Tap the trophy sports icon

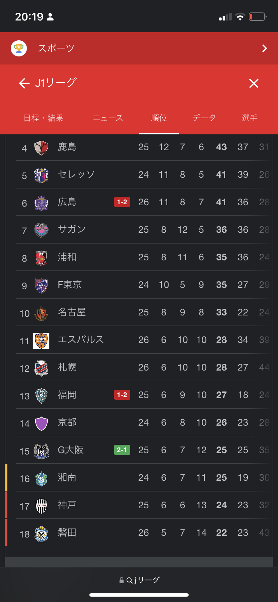[x=19, y=48]
